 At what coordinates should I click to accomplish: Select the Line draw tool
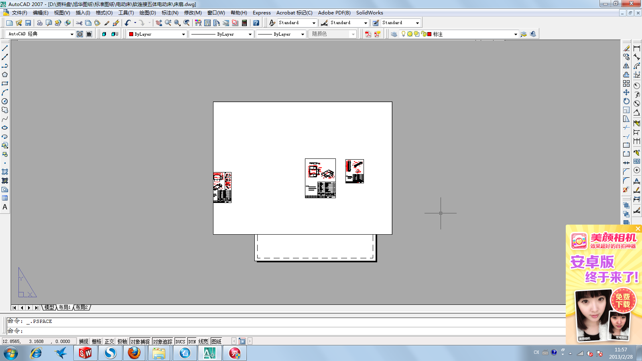(5, 48)
